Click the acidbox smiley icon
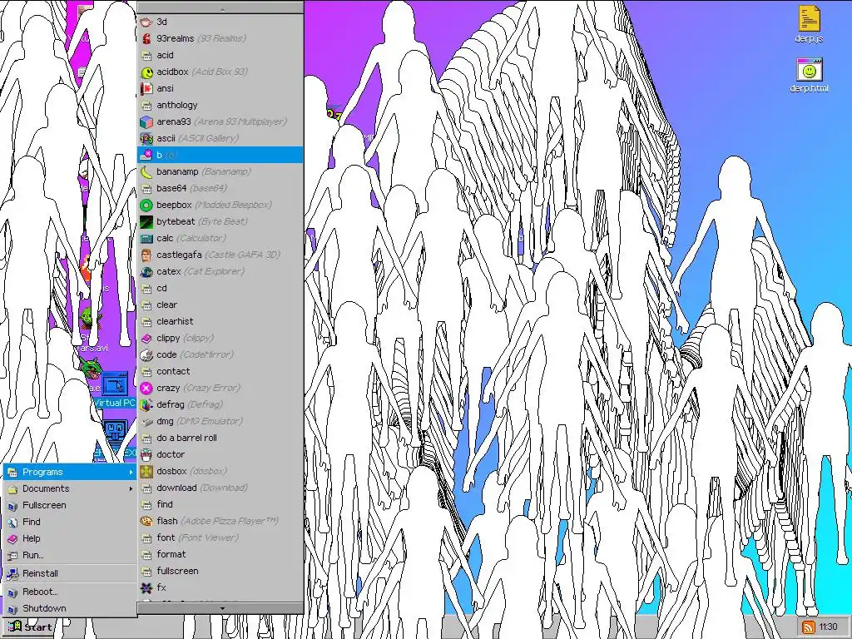This screenshot has height=639, width=852. 146,72
